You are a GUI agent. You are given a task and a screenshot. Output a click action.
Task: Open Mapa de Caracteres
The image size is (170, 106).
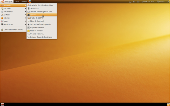[42, 28]
